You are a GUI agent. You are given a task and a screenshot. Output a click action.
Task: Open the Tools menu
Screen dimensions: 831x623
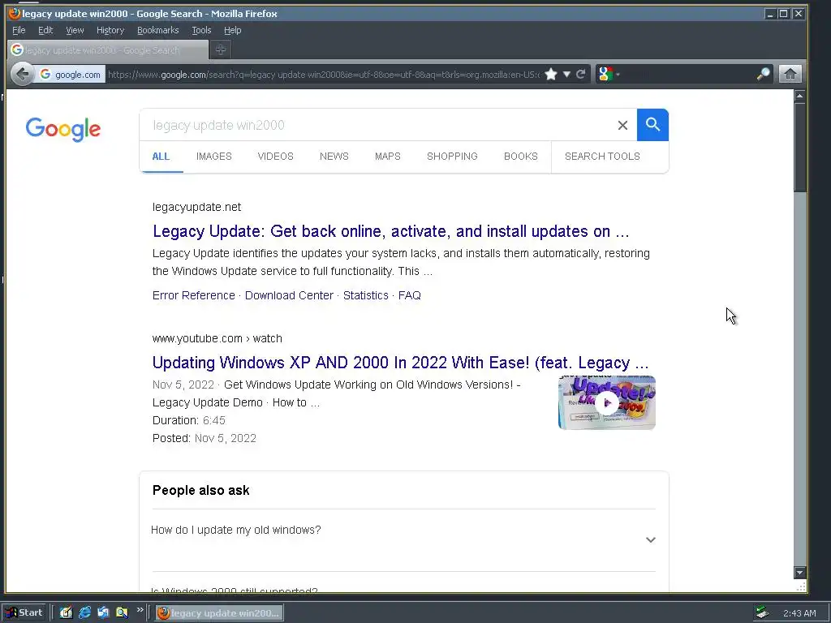[x=201, y=30]
